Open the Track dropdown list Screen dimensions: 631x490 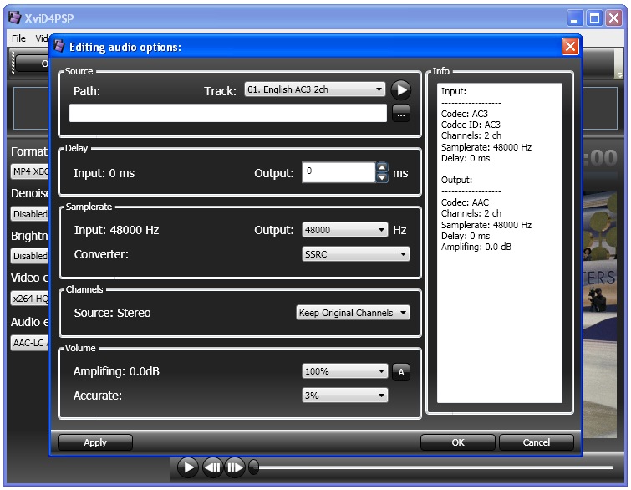point(315,89)
